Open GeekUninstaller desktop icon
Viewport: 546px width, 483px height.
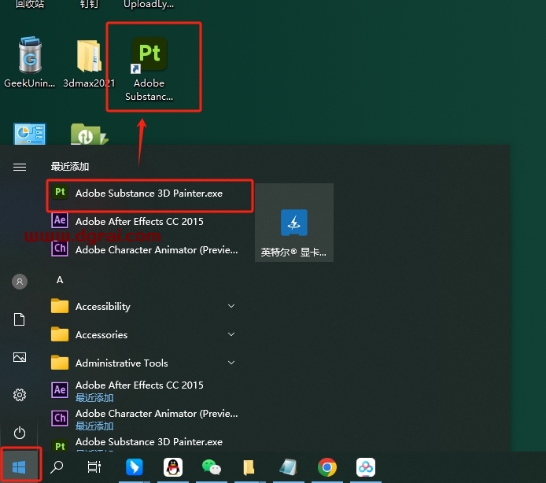[x=30, y=61]
